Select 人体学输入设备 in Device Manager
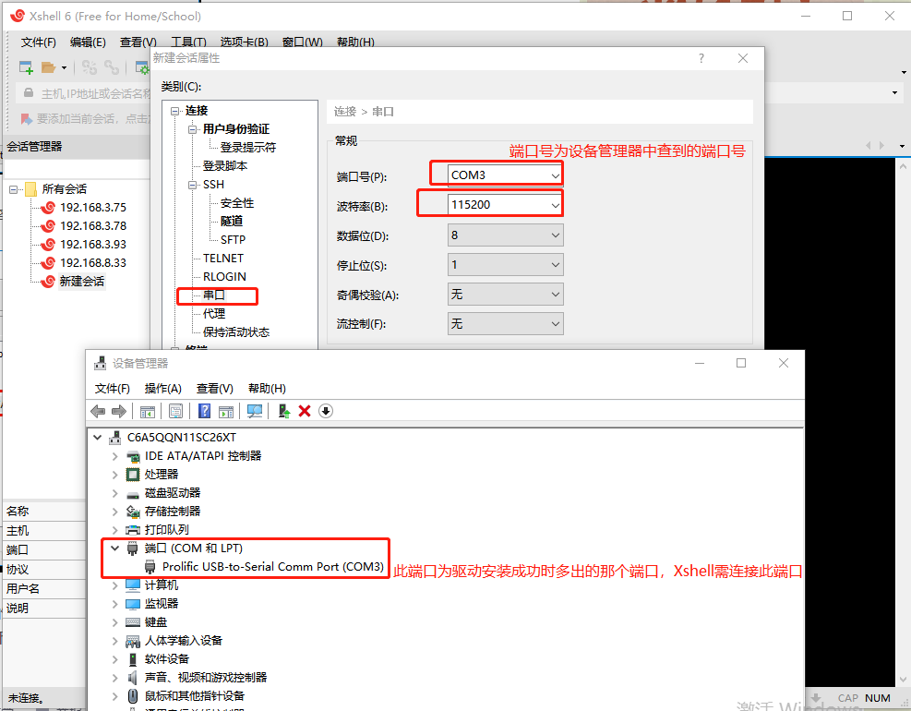911x711 pixels. (x=184, y=641)
